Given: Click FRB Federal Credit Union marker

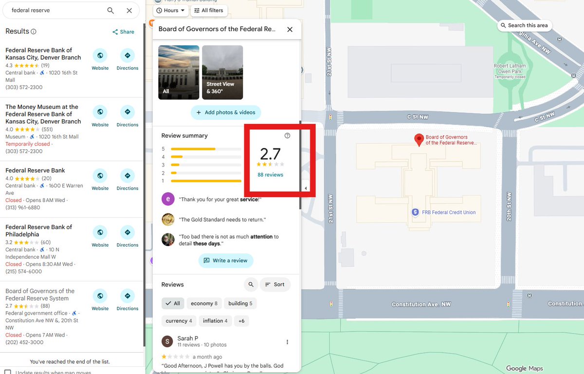Looking at the screenshot, I should pos(415,212).
